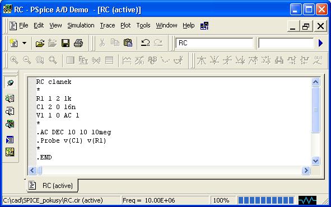The height and width of the screenshot is (207, 331).
Task: Click the Cursor Peak icon
Action: (202, 60)
